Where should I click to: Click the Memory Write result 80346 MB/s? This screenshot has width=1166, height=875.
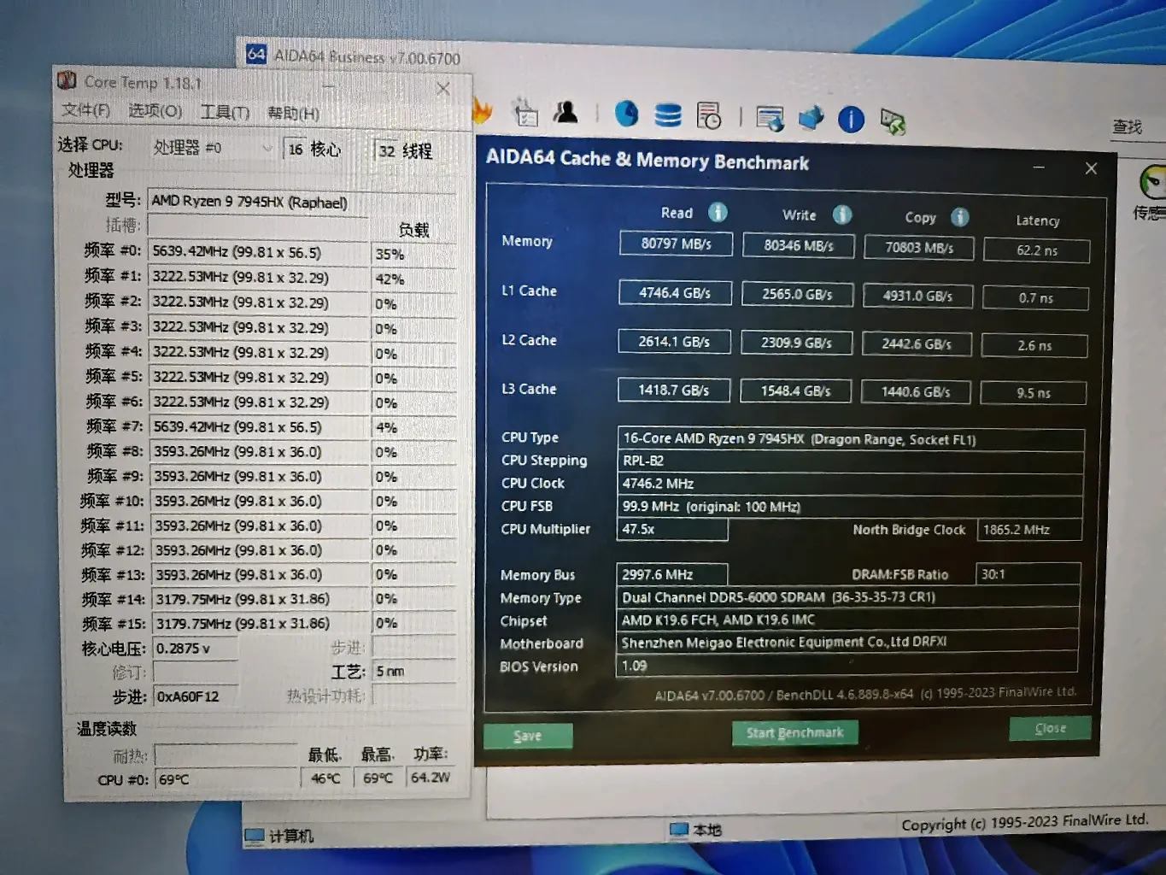click(799, 246)
